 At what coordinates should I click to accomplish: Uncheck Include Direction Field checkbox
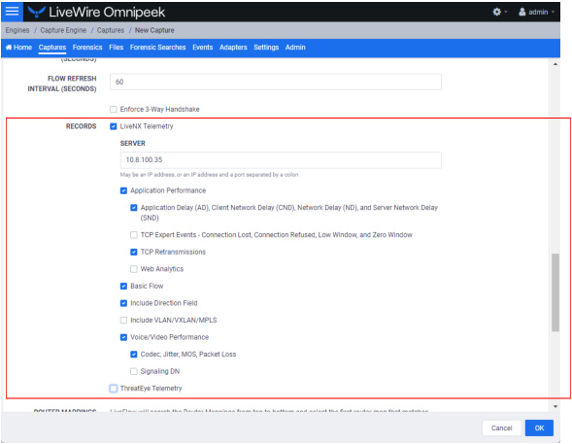123,303
